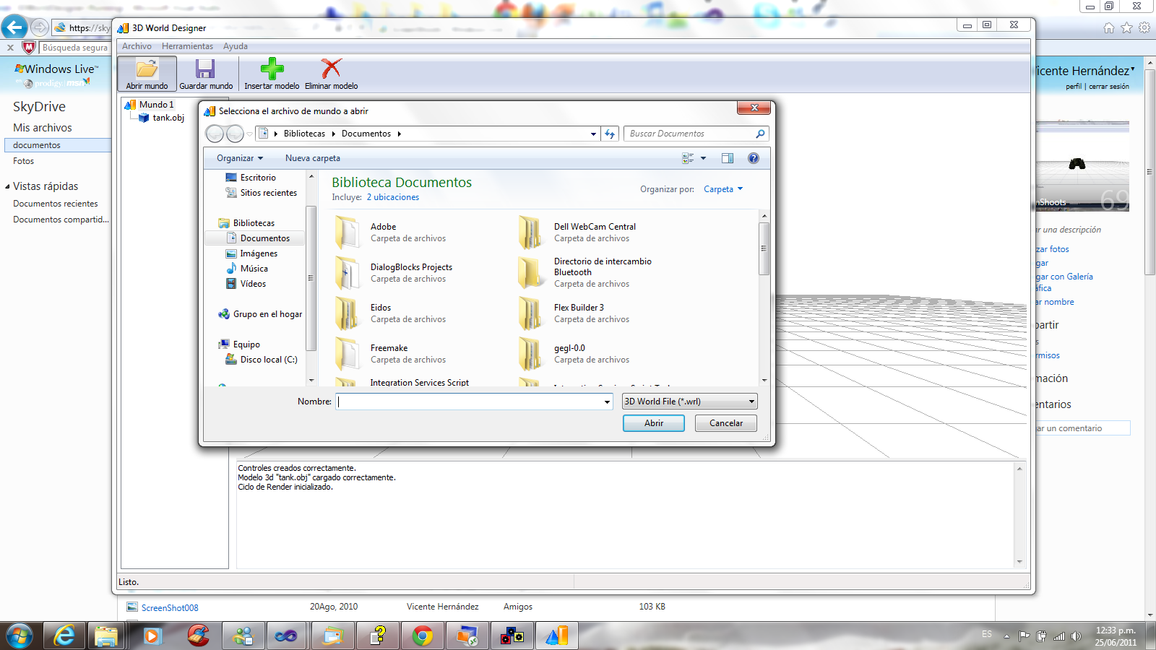Click the refresh address bar icon
This screenshot has width=1156, height=650.
pyautogui.click(x=610, y=134)
